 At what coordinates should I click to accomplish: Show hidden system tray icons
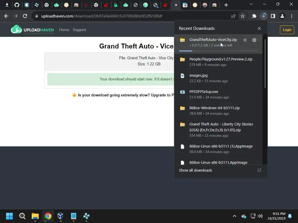coord(235,216)
